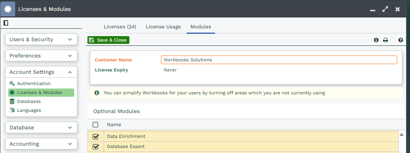410x153 pixels.
Task: Switch to the Licenses (24) tab
Action: 120,27
